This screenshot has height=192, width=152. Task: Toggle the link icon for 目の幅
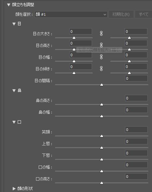[101, 57]
